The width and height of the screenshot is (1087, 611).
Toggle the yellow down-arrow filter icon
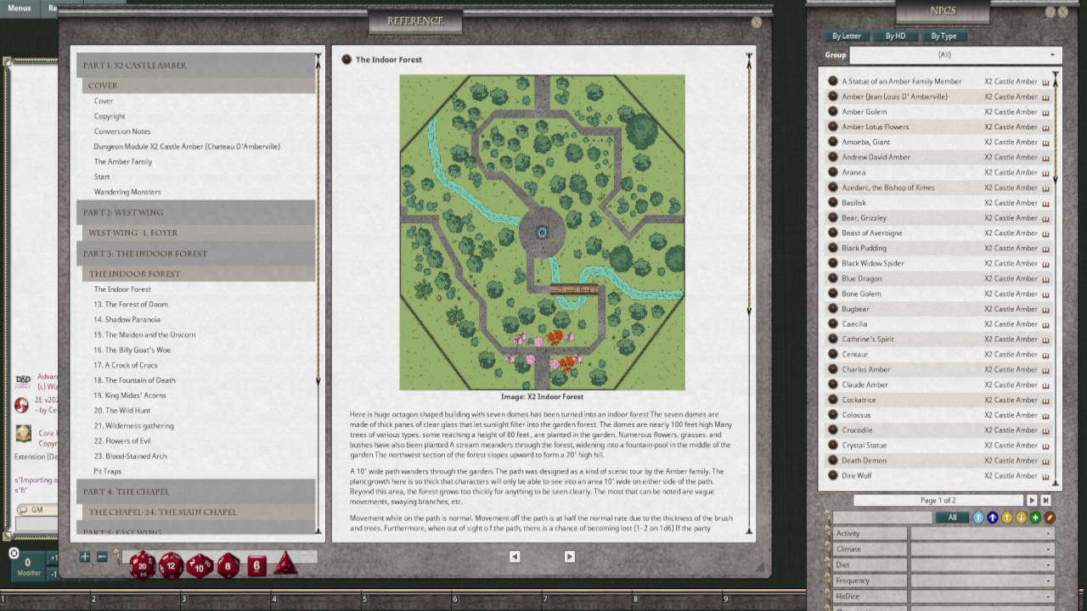(x=1020, y=517)
